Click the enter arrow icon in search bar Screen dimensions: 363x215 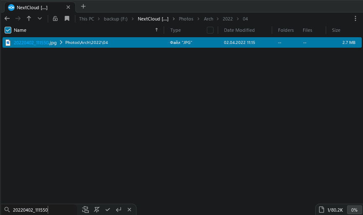pos(118,210)
